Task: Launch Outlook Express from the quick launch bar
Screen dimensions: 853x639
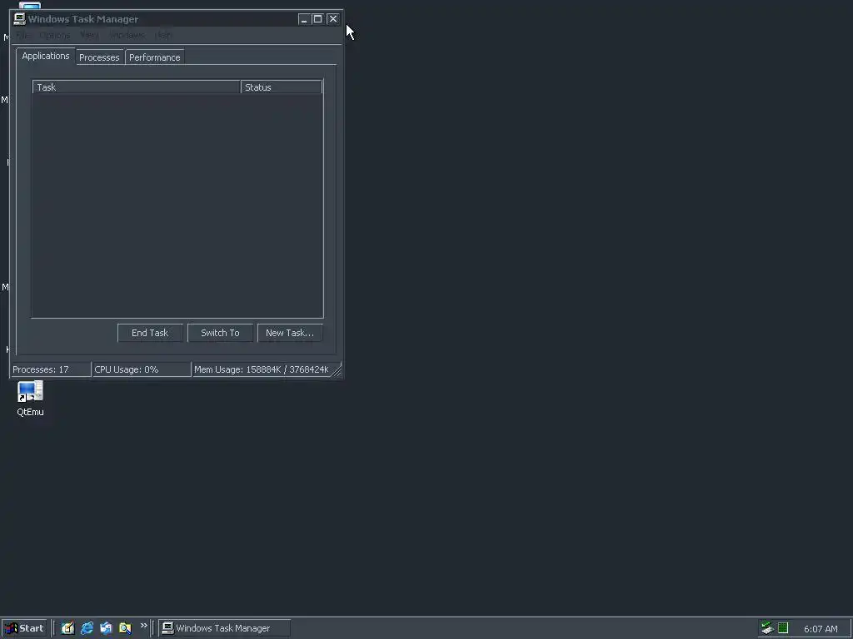Action: (106, 628)
